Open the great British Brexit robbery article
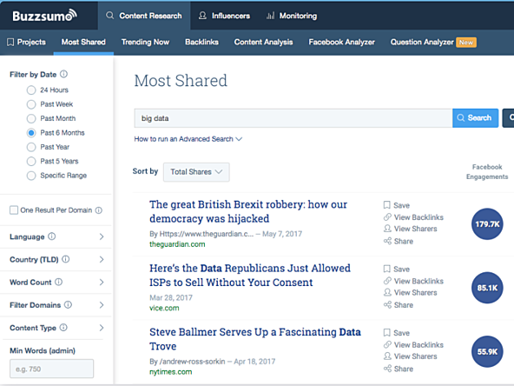Viewport: 514px width, 386px height. point(248,211)
